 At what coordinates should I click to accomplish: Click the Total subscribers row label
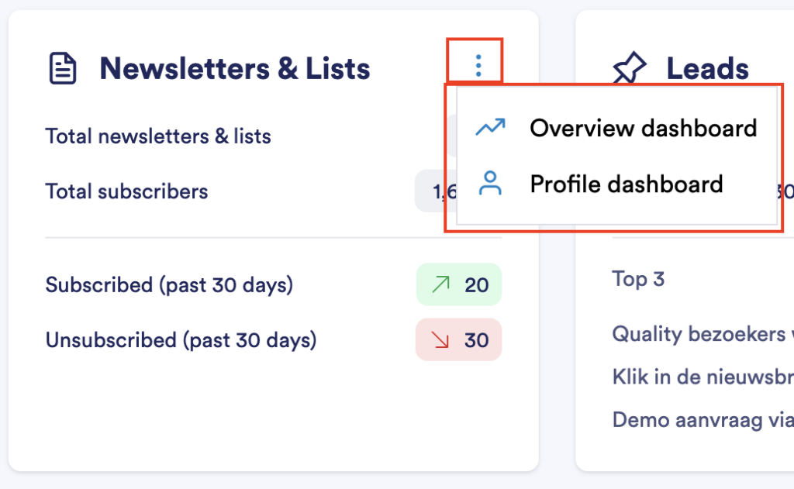click(126, 191)
